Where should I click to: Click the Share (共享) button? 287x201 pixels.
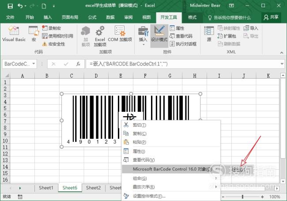[x=271, y=17]
